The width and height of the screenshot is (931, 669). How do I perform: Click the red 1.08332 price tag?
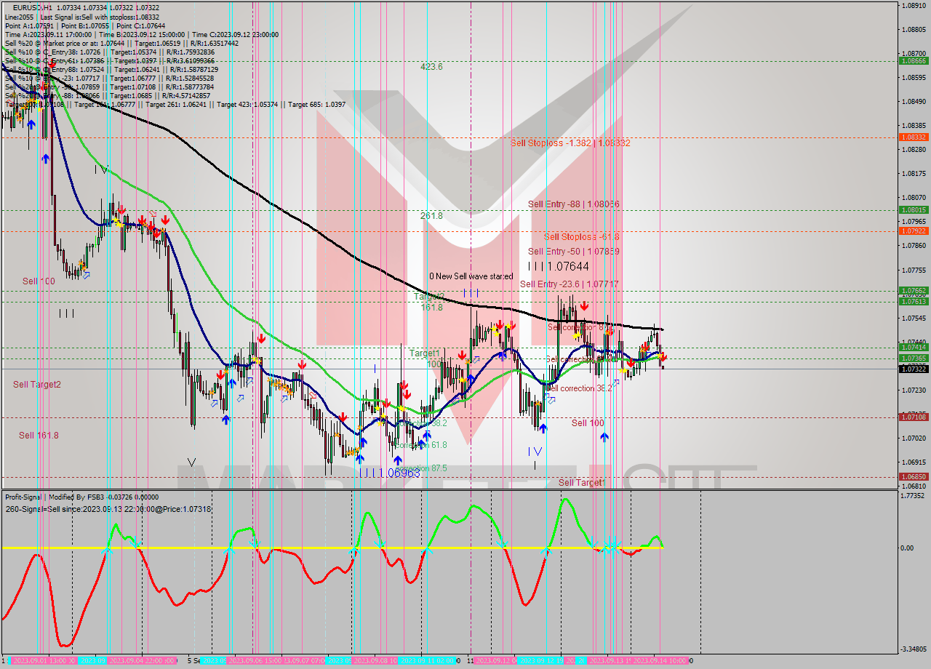pos(914,137)
